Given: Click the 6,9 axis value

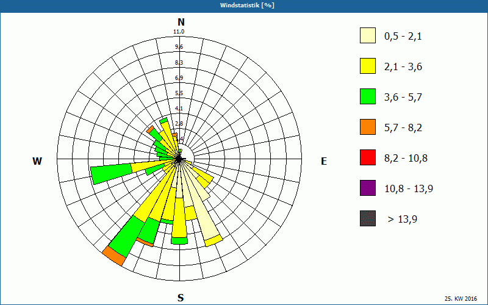Looking at the screenshot, I should point(179,78).
